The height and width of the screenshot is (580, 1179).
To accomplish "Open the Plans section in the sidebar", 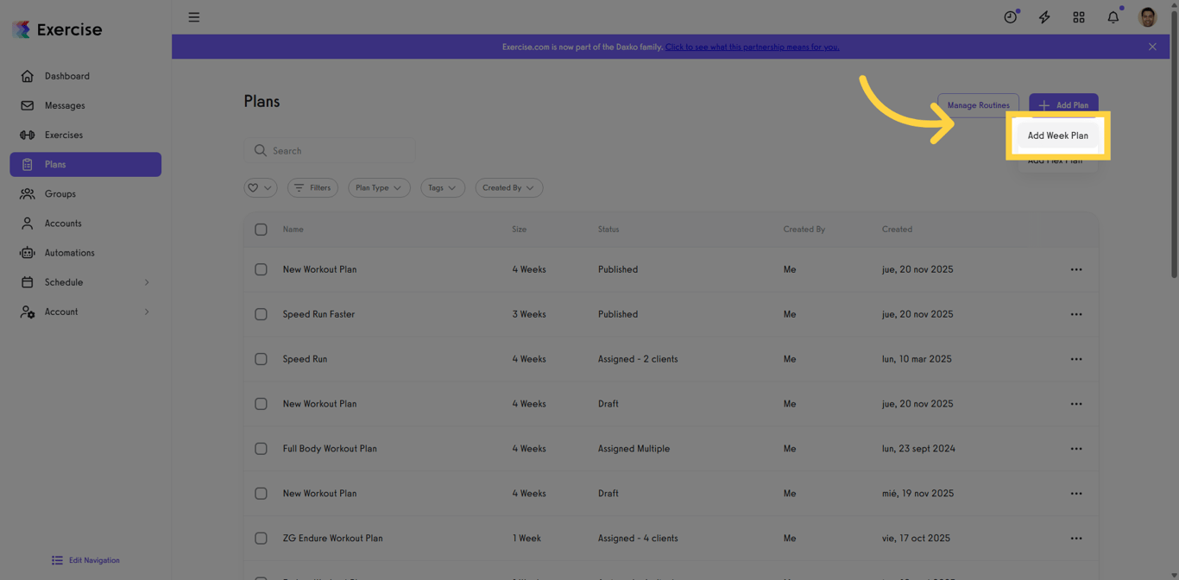I will click(x=54, y=164).
